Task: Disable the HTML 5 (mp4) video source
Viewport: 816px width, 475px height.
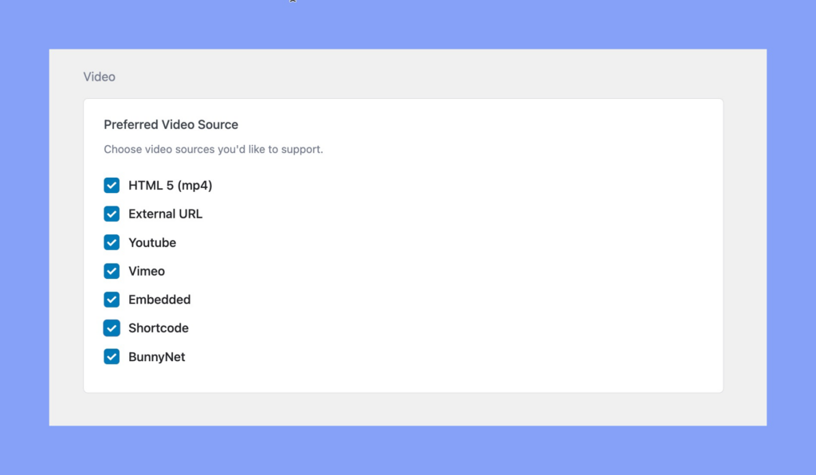Action: point(112,185)
